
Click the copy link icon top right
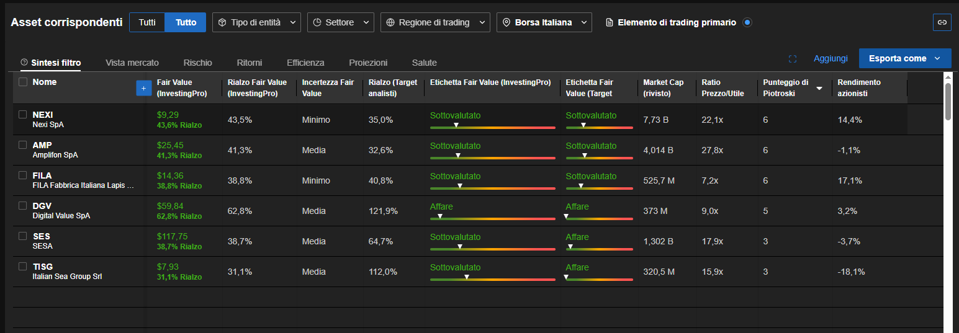pyautogui.click(x=942, y=22)
